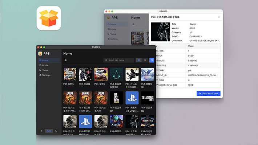This screenshot has height=145, width=258.
Task: Click the 'PS4-泰皇15' label text
Action: tap(116, 131)
